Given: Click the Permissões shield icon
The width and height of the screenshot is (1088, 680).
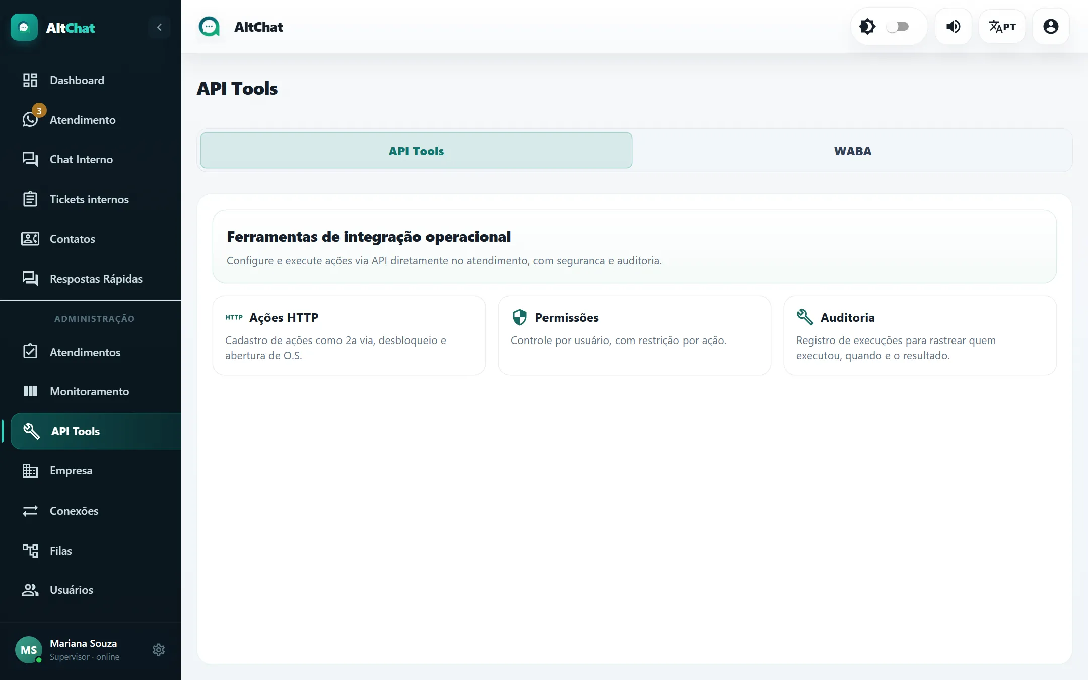Looking at the screenshot, I should click(x=519, y=317).
